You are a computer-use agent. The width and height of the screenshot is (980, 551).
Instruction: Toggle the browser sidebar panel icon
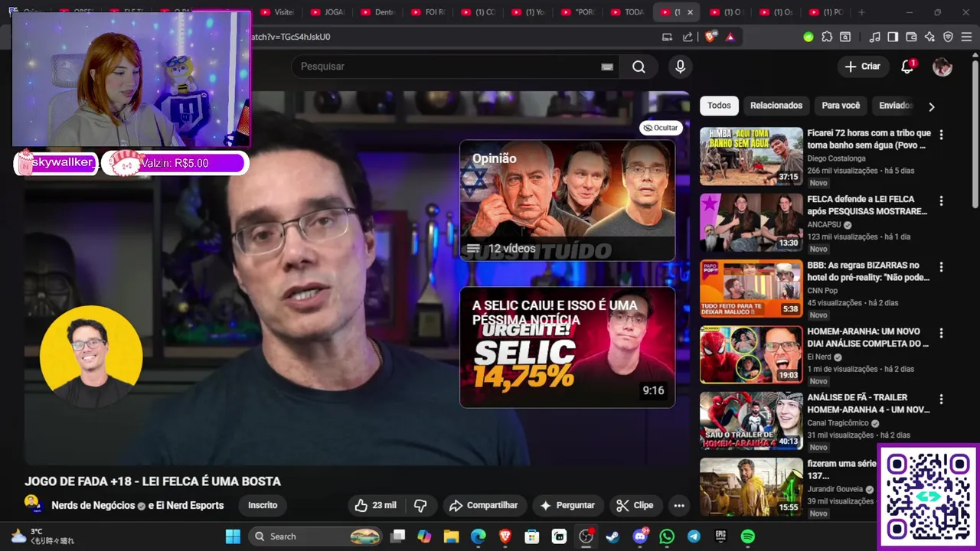[x=893, y=37]
